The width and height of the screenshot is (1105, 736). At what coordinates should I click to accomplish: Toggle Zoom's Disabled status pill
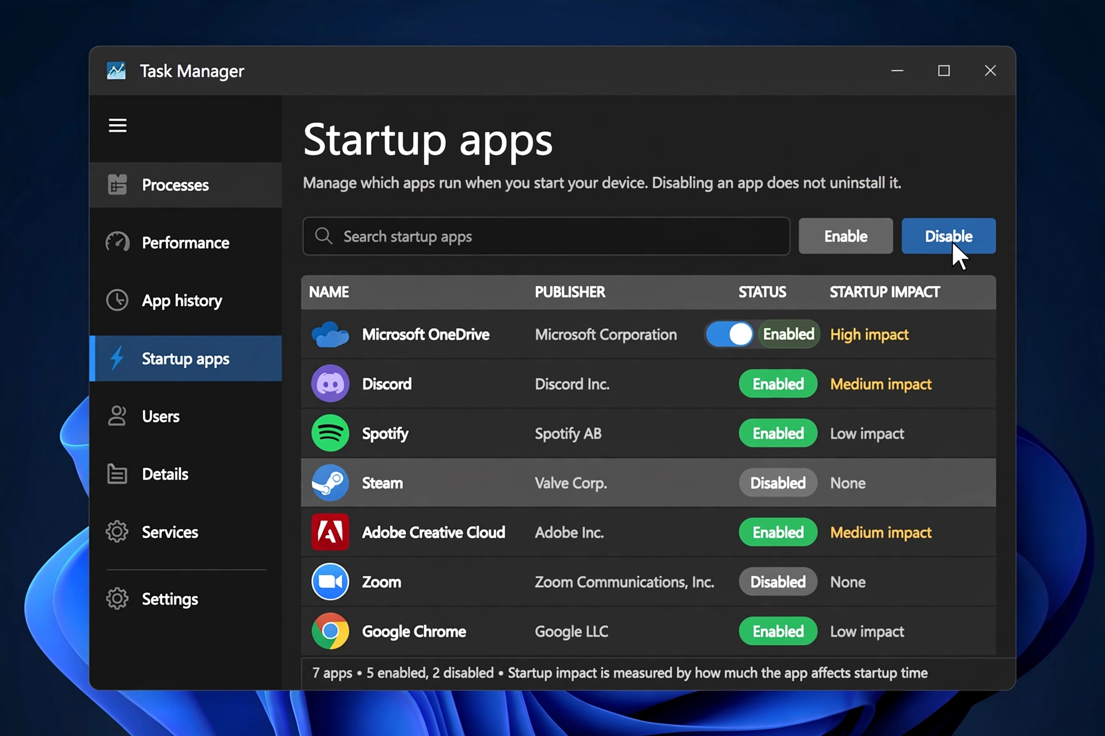pyautogui.click(x=778, y=581)
